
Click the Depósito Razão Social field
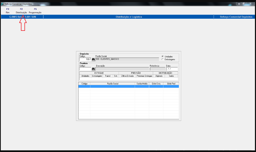click(127, 59)
